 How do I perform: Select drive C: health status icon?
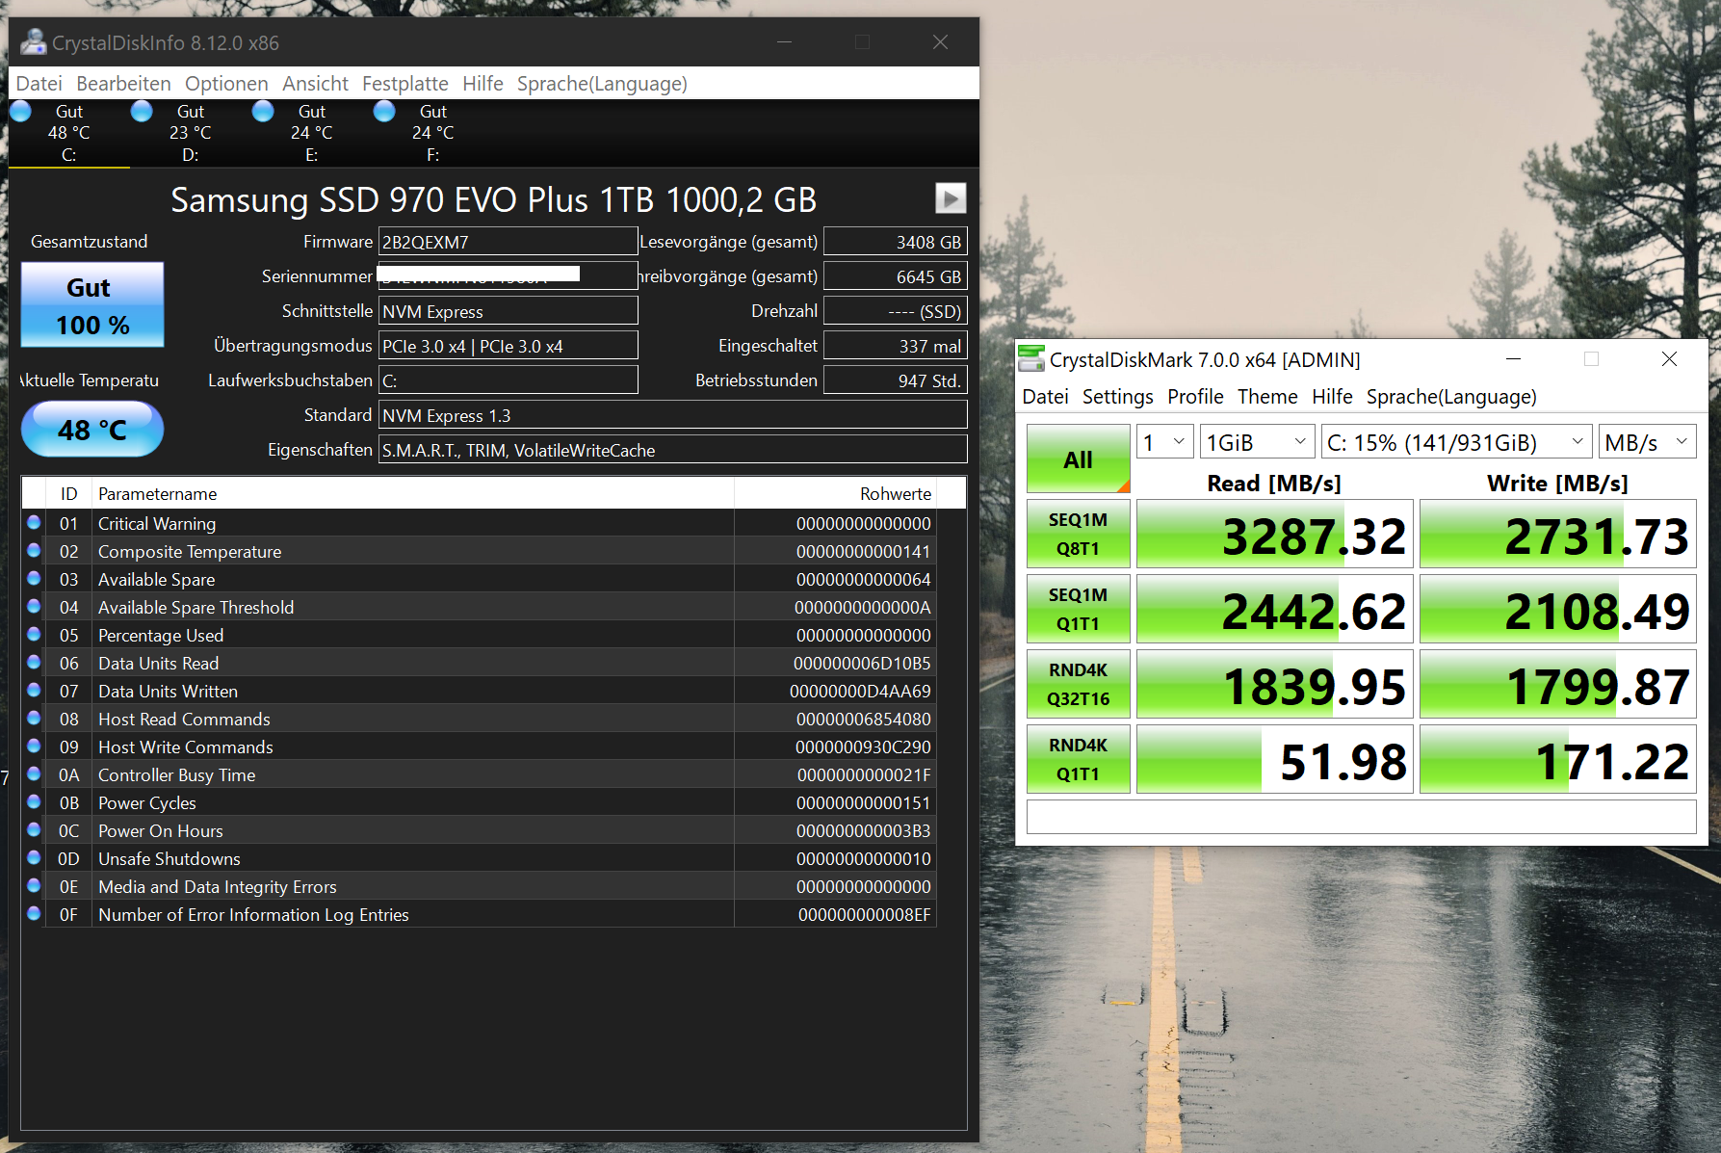coord(20,112)
